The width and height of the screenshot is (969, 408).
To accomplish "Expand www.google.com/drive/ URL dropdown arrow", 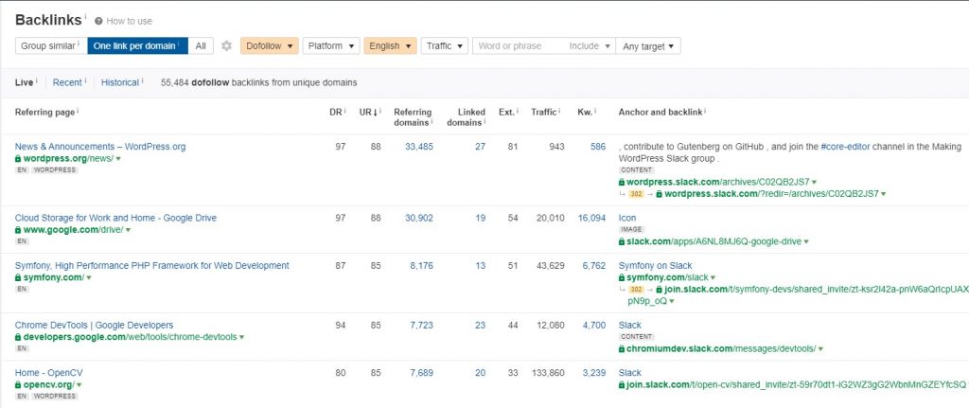I will tap(128, 230).
